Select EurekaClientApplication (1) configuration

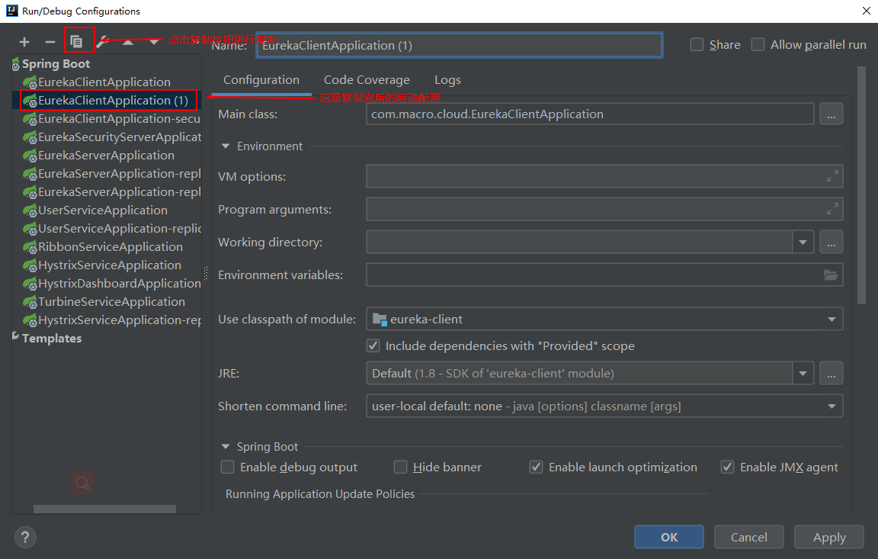click(113, 101)
